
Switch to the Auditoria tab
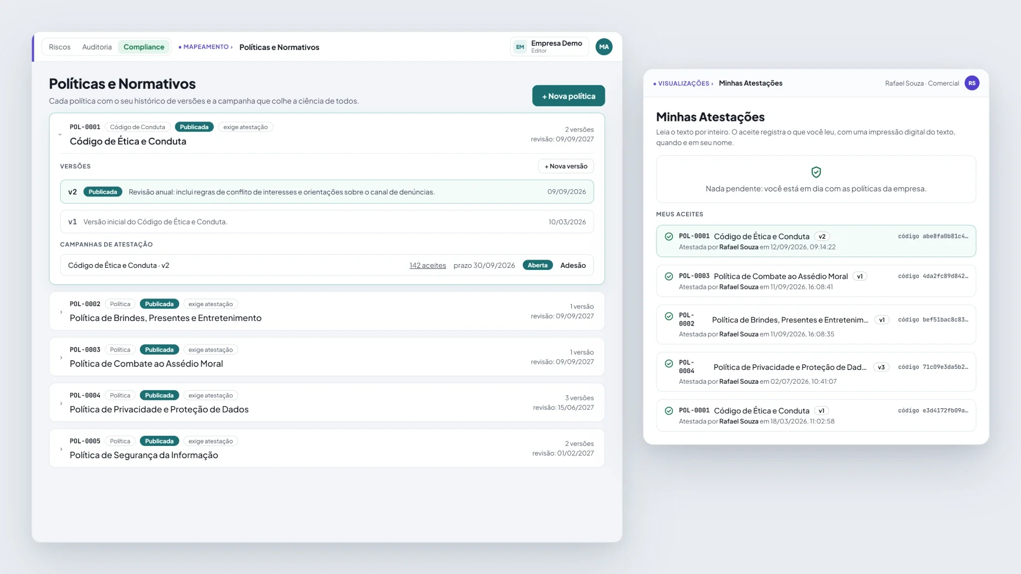pos(97,47)
